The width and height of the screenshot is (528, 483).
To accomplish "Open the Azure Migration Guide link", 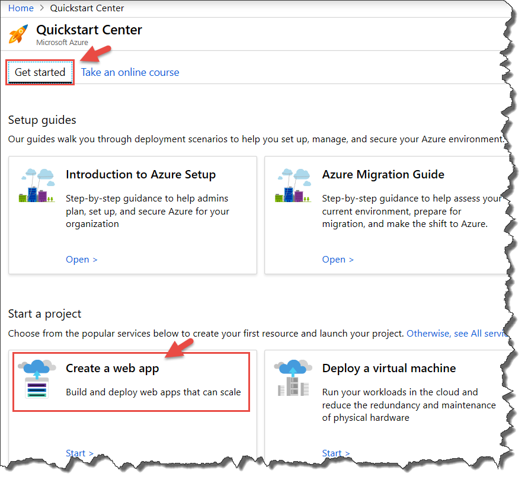I will [338, 260].
